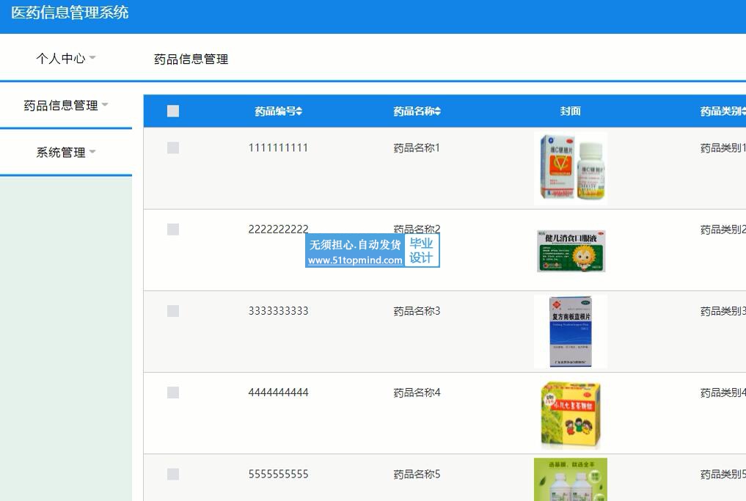This screenshot has width=746, height=501.
Task: Expand the 药品信息管理 sidebar menu
Action: pos(66,106)
